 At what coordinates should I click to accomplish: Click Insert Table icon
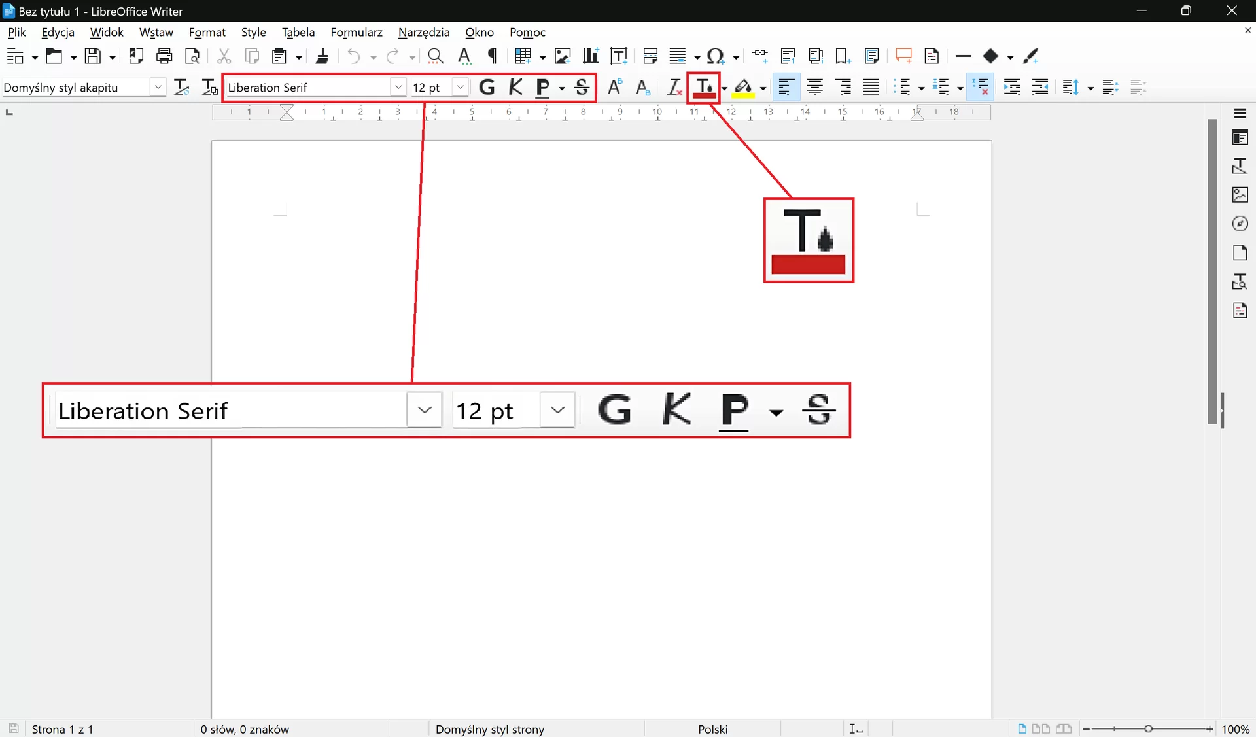(522, 56)
